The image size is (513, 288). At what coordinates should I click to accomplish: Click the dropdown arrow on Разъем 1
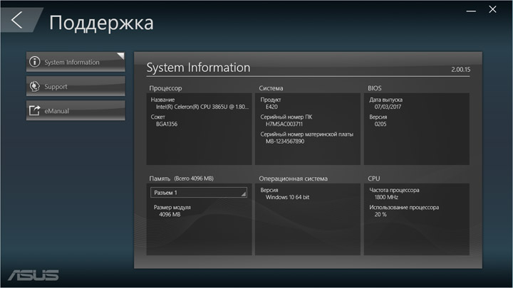pos(242,193)
